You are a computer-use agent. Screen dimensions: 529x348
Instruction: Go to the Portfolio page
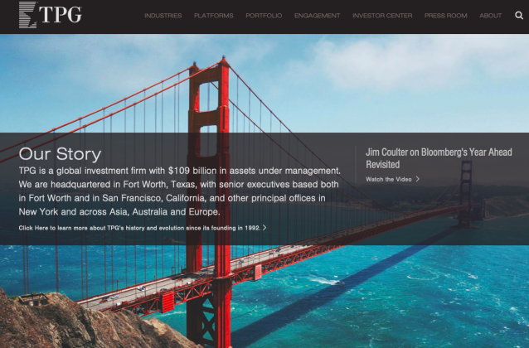click(264, 16)
